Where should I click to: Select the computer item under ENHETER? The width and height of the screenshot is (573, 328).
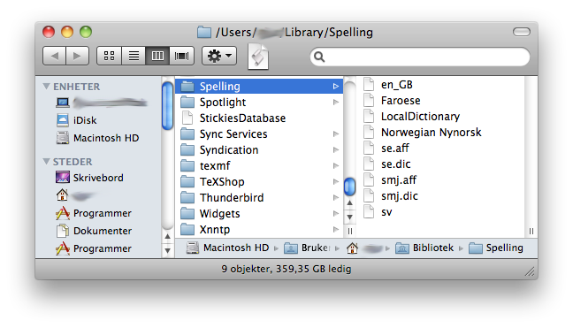pos(102,103)
